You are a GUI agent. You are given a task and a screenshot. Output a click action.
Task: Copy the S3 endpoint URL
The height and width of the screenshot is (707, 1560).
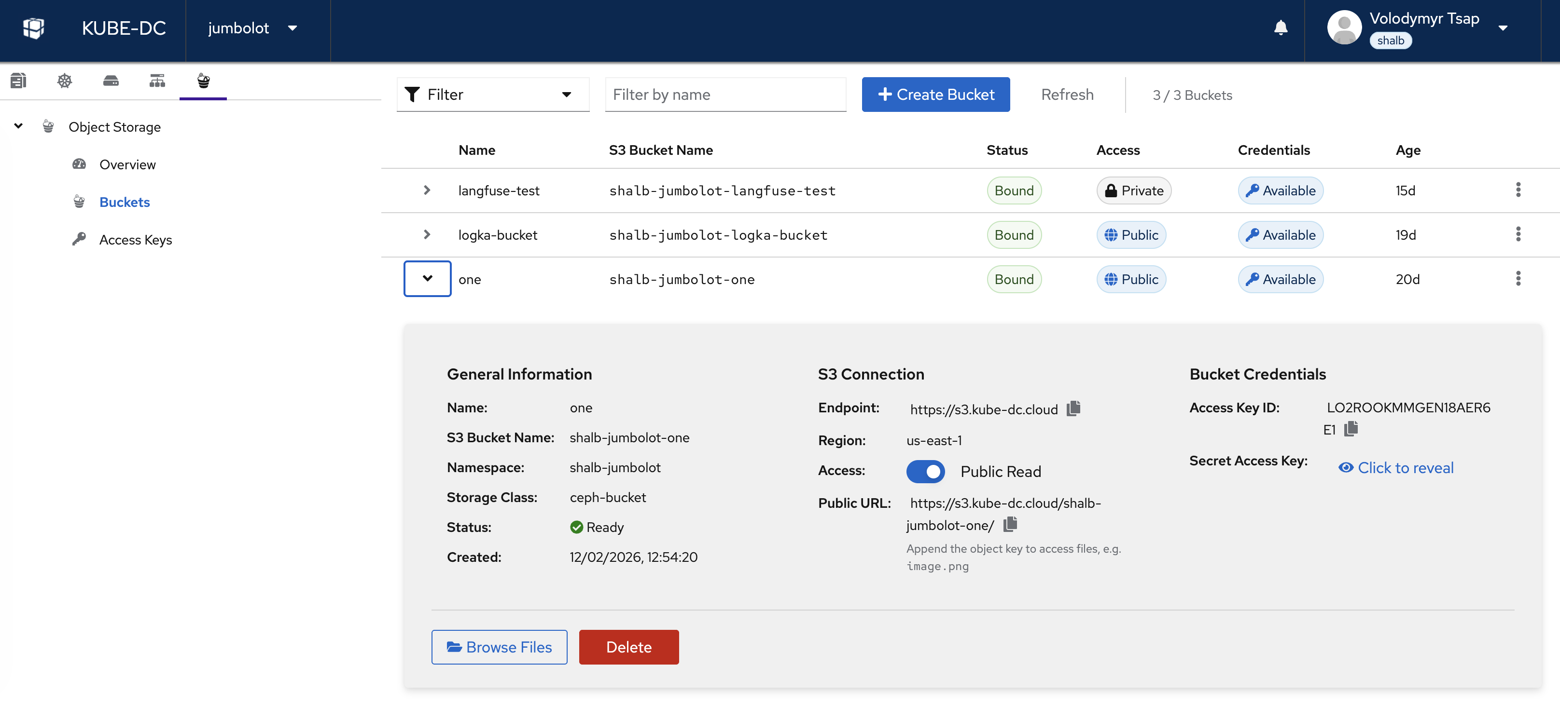(1073, 408)
